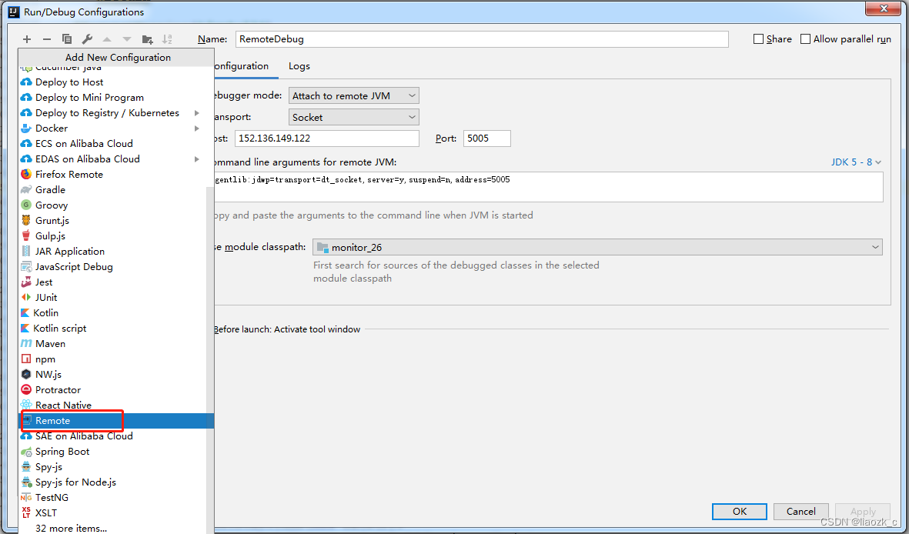The height and width of the screenshot is (534, 909).
Task: Click the npm icon
Action: click(26, 359)
